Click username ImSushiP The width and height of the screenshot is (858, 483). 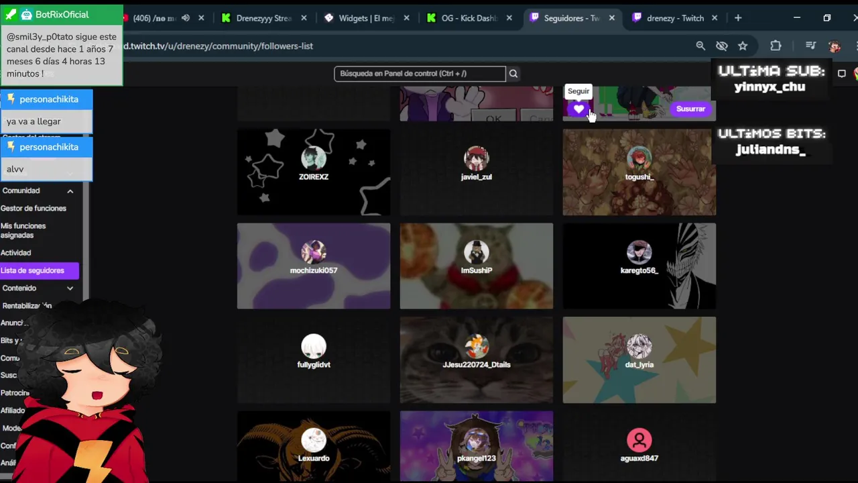pyautogui.click(x=477, y=270)
